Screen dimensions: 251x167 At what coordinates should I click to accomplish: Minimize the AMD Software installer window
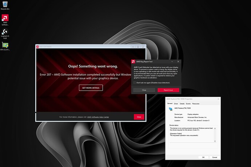[133, 47]
